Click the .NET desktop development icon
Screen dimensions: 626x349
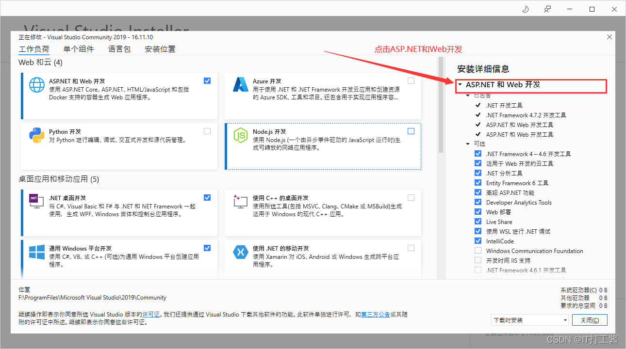pos(37,202)
